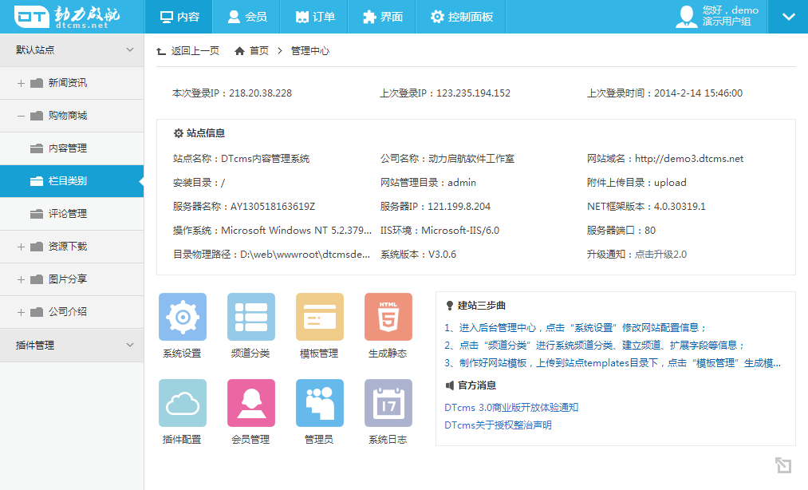
Task: Select 评论管理 in the sidebar
Action: pos(72,214)
